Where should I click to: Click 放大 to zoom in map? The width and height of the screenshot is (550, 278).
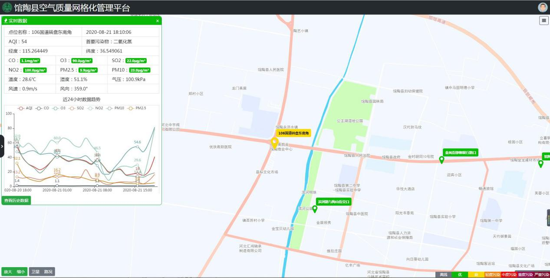tap(8, 271)
